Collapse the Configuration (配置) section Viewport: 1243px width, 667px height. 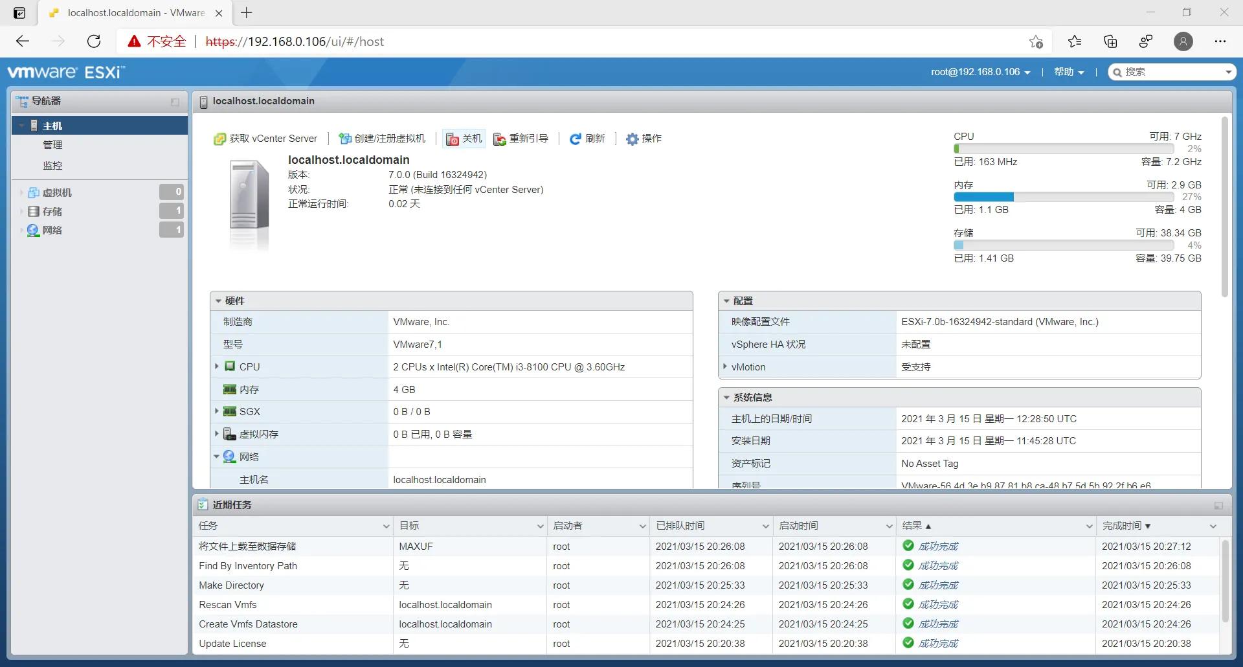pos(727,301)
